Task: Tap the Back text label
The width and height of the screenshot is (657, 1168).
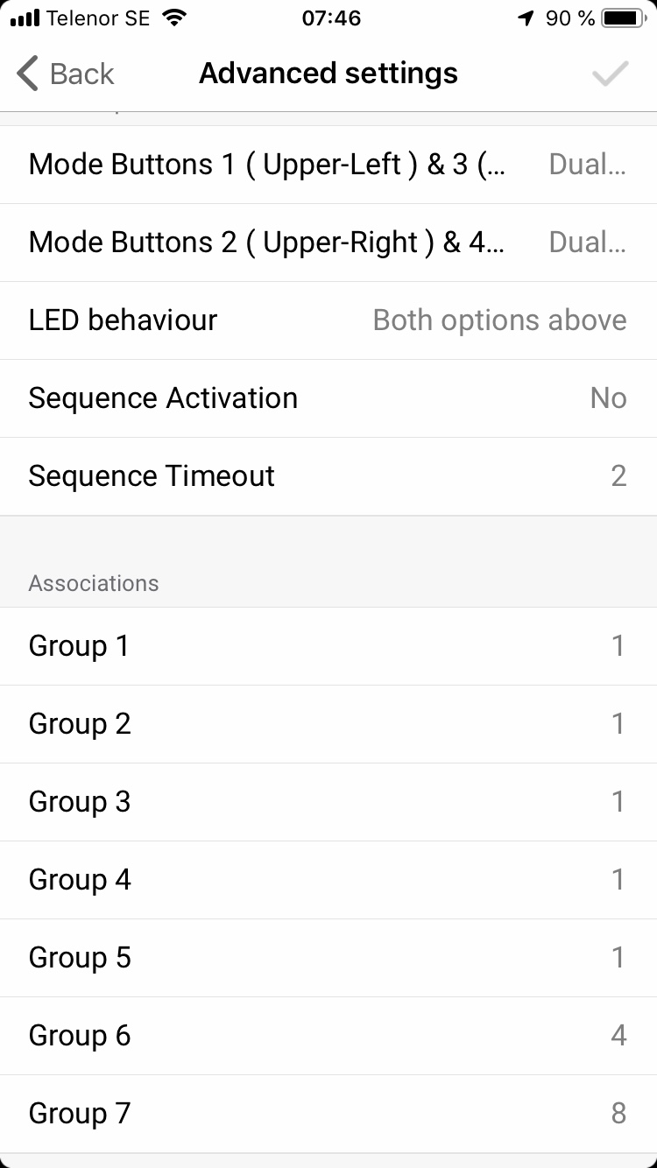Action: point(82,74)
